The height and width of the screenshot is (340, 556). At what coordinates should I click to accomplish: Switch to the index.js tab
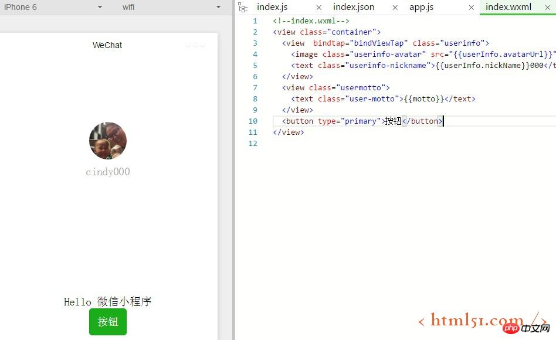[x=272, y=7]
